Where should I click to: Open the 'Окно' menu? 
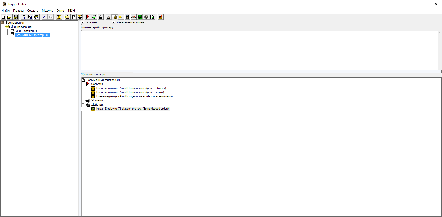click(x=60, y=11)
